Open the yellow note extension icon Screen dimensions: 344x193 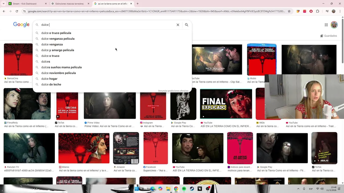pyautogui.click(x=298, y=11)
